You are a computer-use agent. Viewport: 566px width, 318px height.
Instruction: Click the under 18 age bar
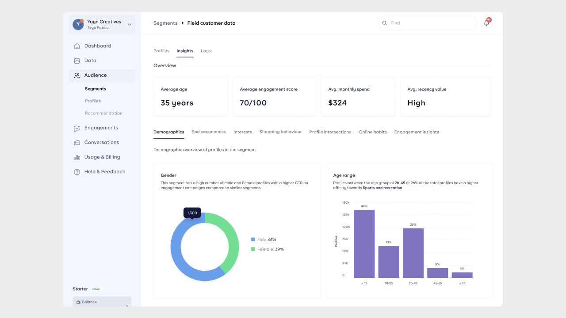[x=364, y=244]
